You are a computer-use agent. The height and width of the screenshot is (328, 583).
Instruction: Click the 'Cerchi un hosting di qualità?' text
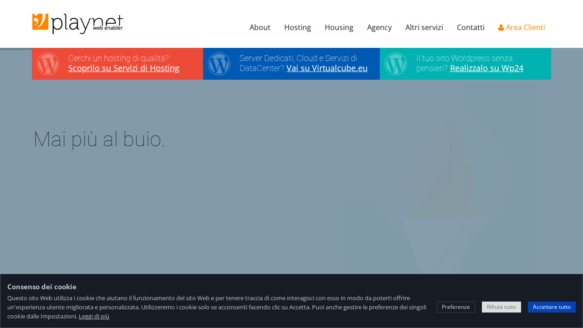(x=118, y=58)
